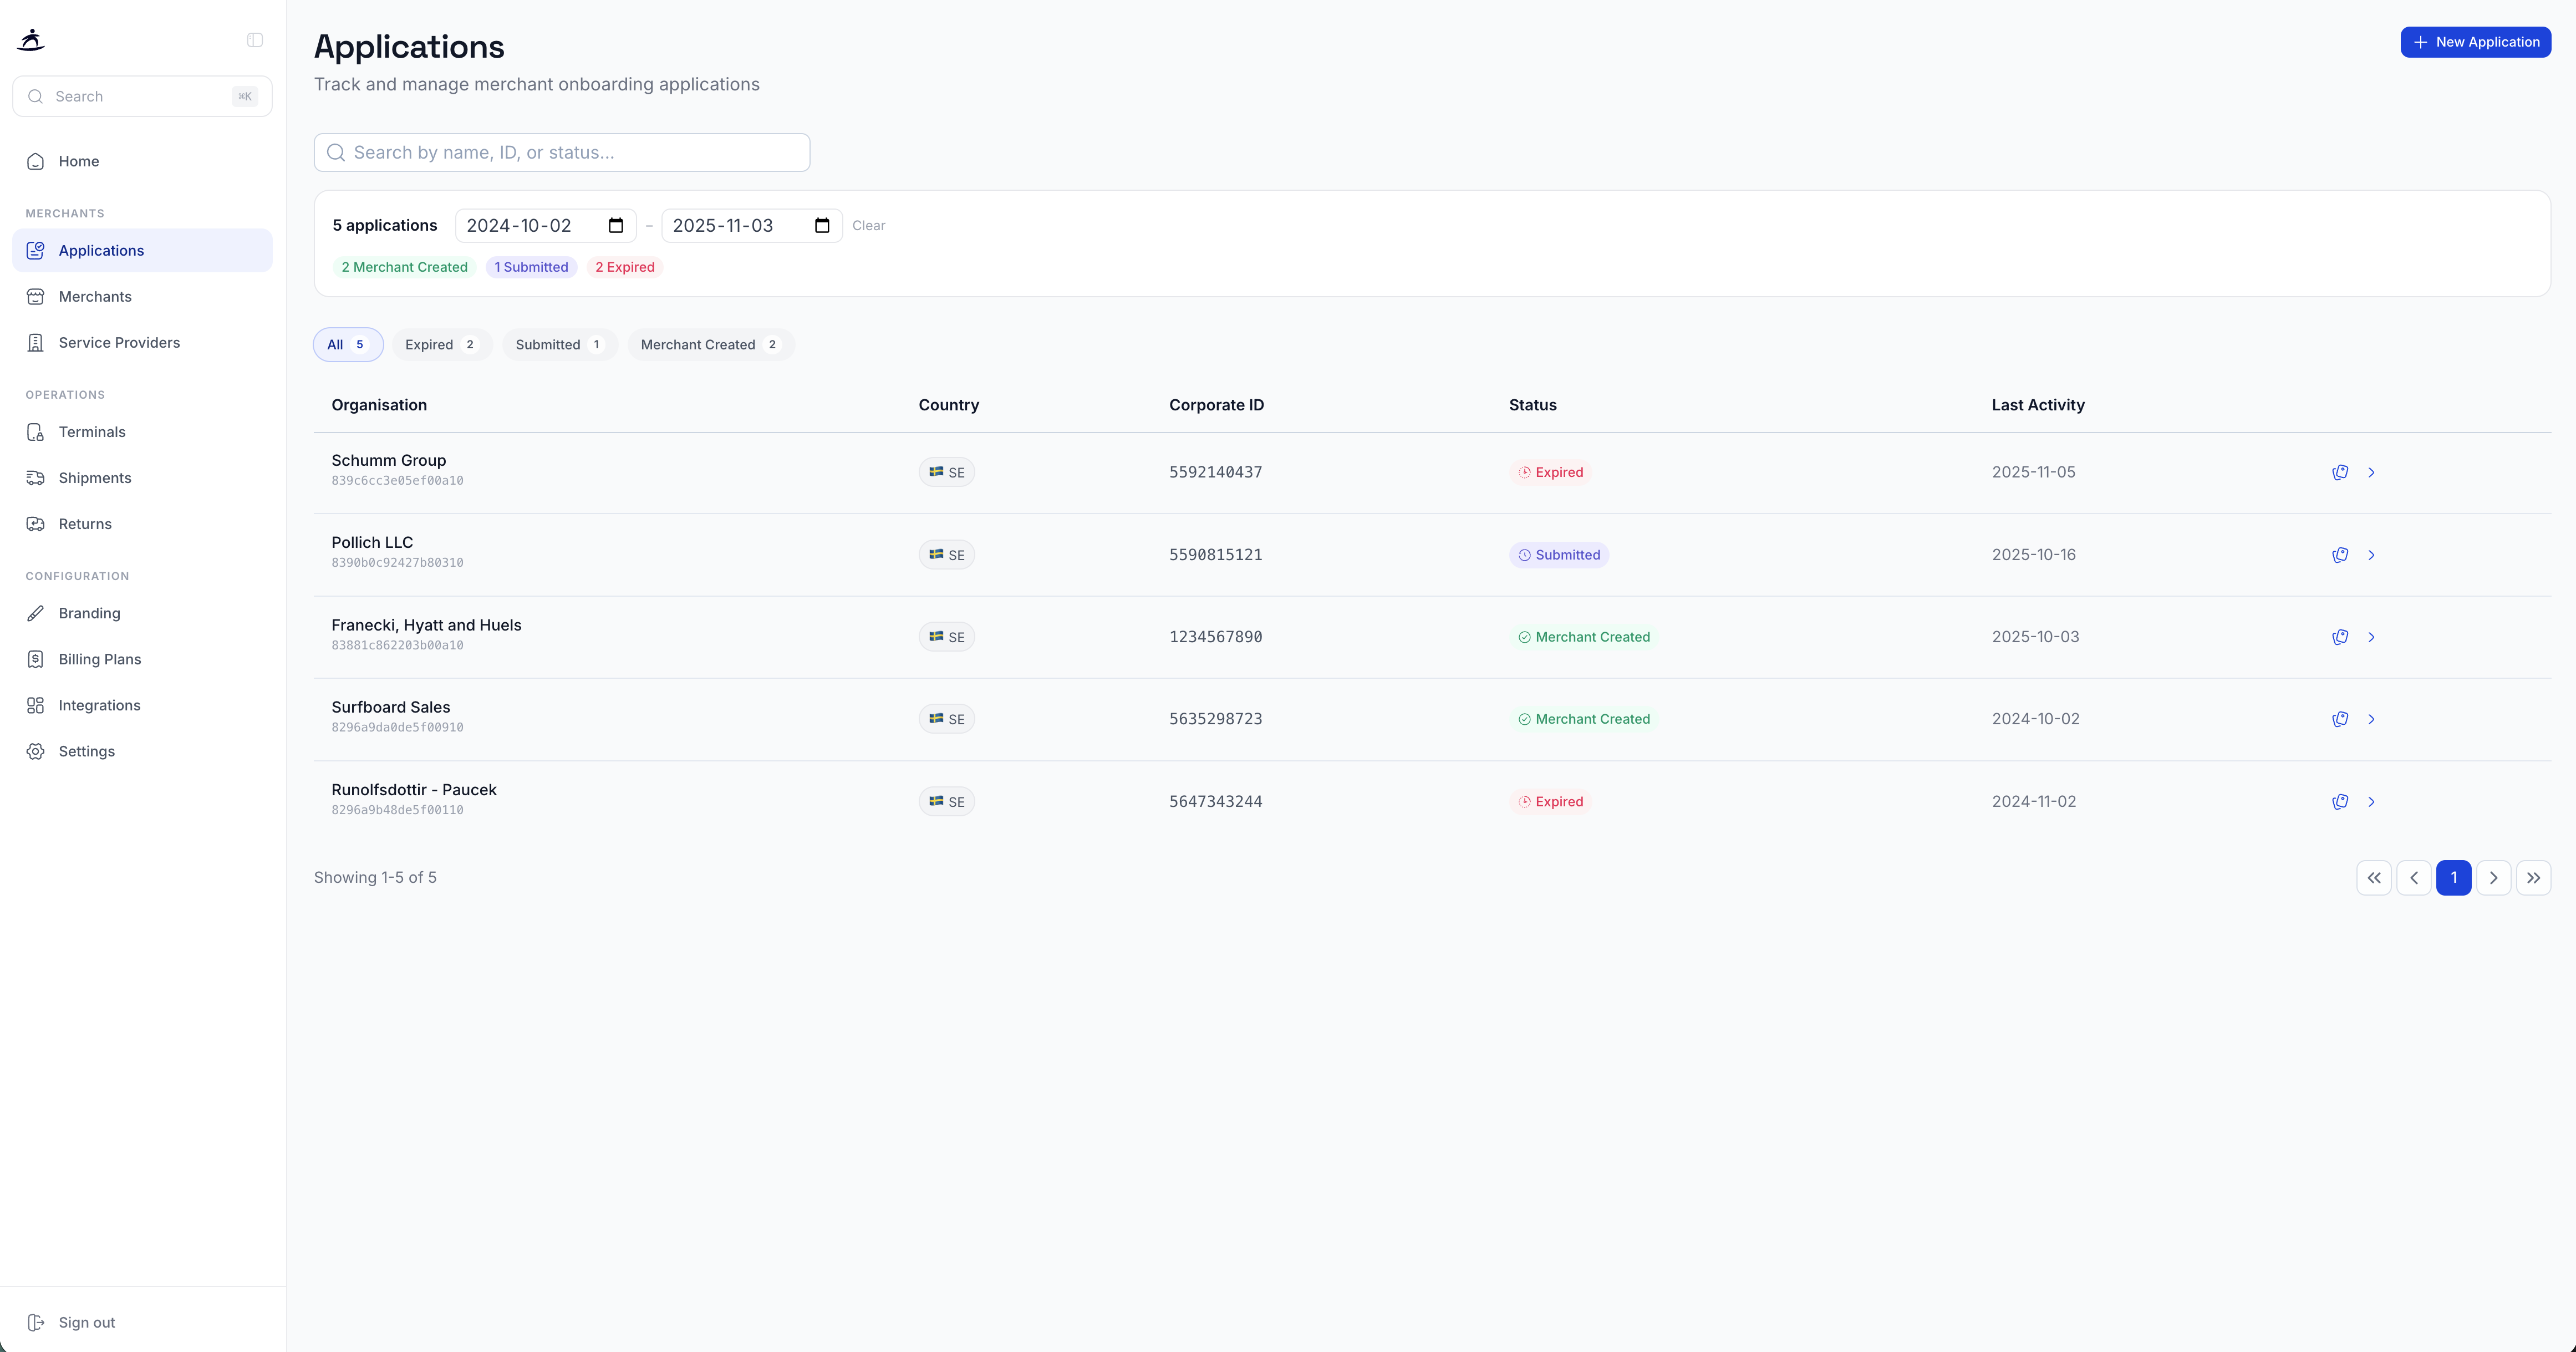2576x1352 pixels.
Task: Collapse the sidebar with the panel toggle
Action: click(254, 39)
